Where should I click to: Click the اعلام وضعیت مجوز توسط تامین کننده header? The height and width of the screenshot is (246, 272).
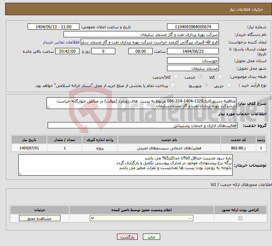coord(142,210)
